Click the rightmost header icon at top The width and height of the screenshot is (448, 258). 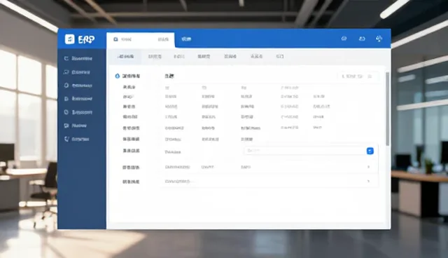pos(379,39)
